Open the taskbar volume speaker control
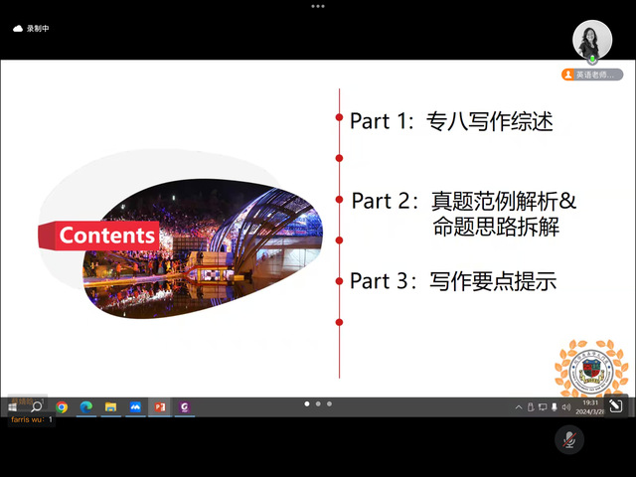The height and width of the screenshot is (477, 636). point(565,407)
